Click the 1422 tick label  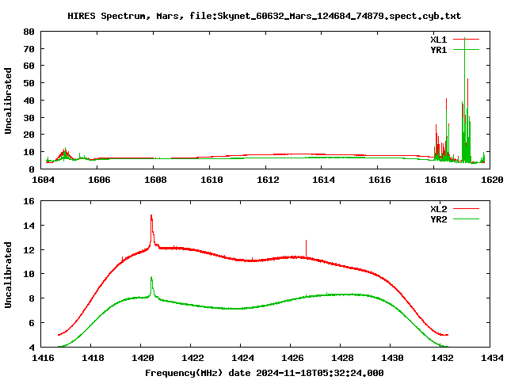pos(193,358)
